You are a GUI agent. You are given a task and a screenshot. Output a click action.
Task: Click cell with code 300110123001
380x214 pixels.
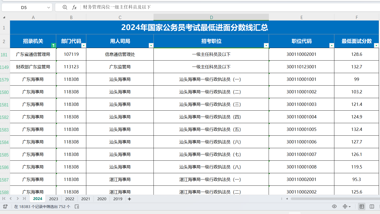[x=301, y=67]
